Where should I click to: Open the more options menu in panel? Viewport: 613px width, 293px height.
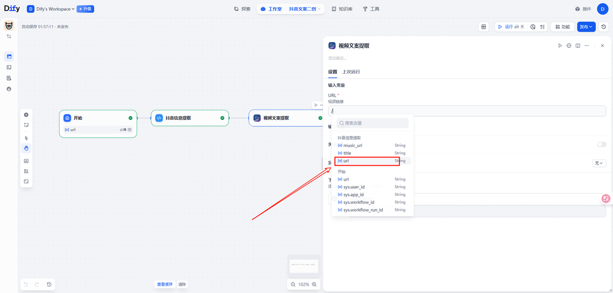pyautogui.click(x=587, y=46)
